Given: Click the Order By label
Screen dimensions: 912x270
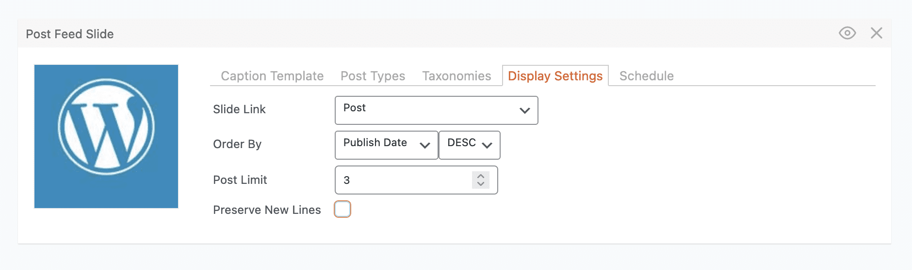Looking at the screenshot, I should tap(237, 144).
